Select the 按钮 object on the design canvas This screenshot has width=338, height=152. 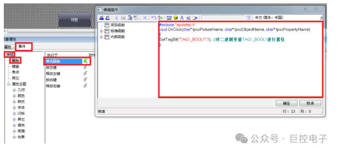point(74,19)
